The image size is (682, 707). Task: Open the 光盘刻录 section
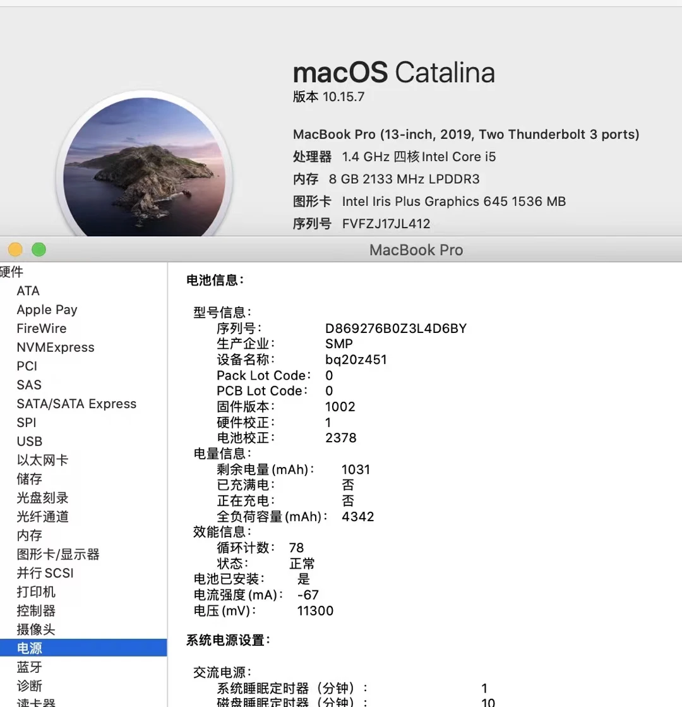42,497
